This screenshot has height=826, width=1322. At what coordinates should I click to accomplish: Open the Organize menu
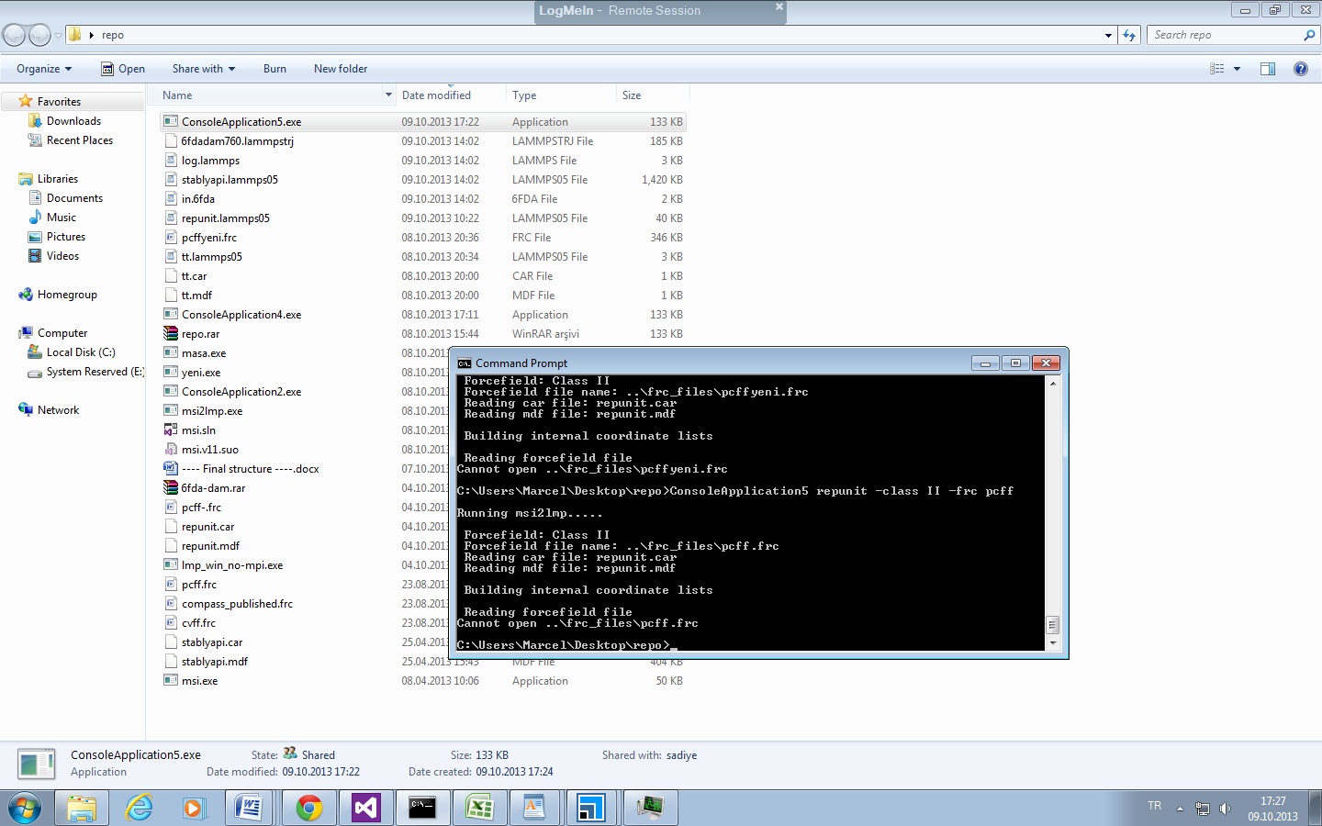tap(44, 69)
